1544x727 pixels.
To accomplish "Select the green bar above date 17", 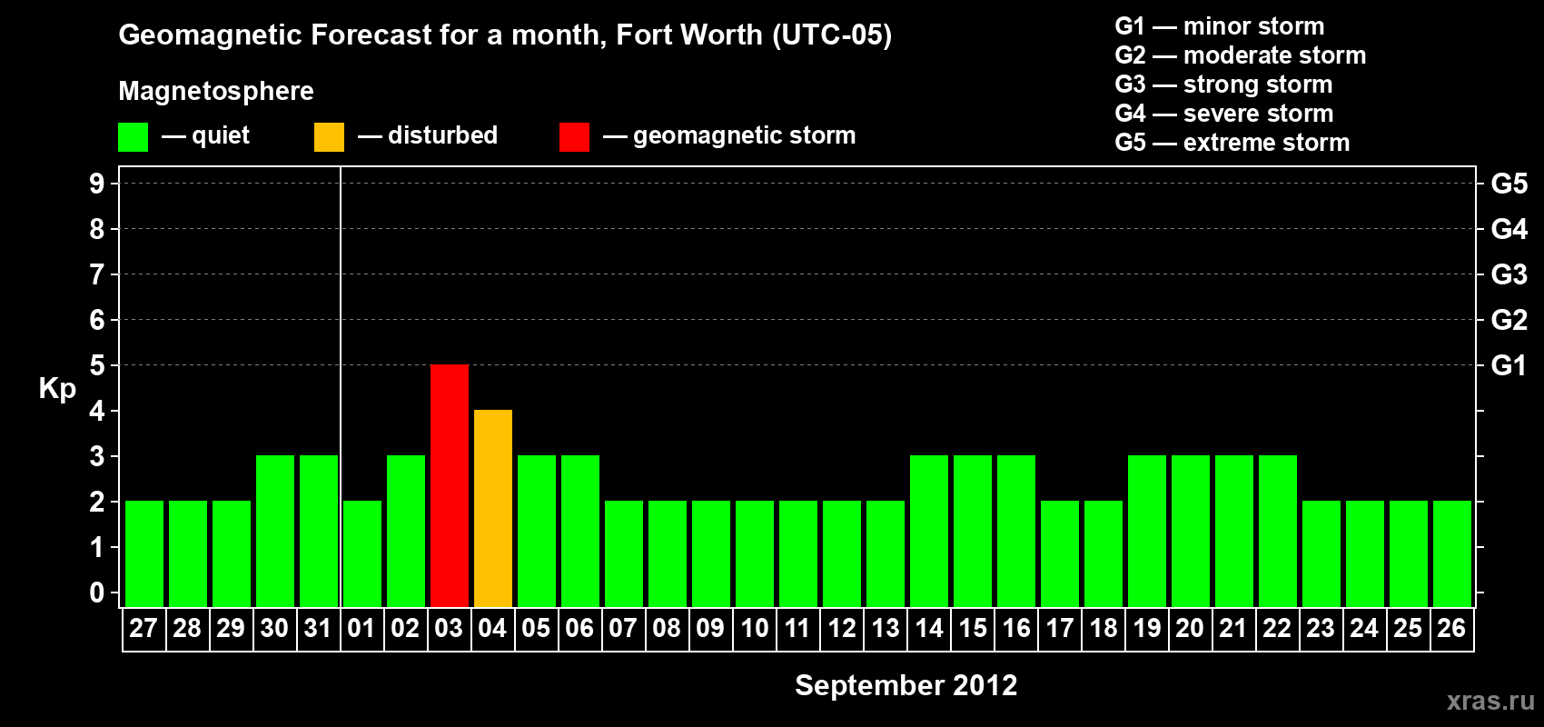I will [1060, 553].
